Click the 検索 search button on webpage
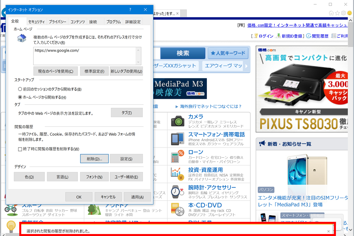Image resolution: width=354 pixels, height=236 pixels. [183, 53]
